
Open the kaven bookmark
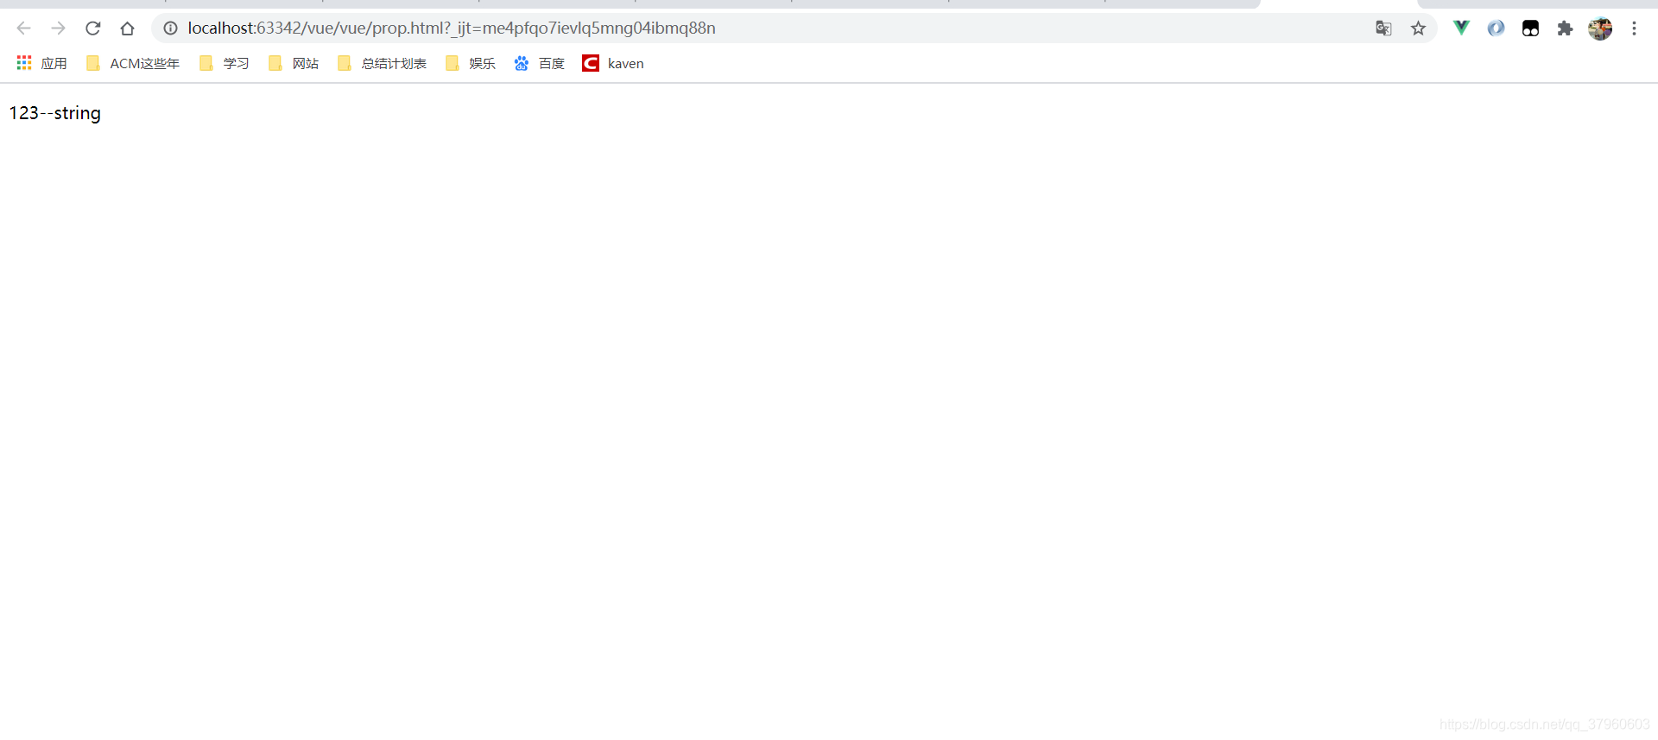(613, 63)
